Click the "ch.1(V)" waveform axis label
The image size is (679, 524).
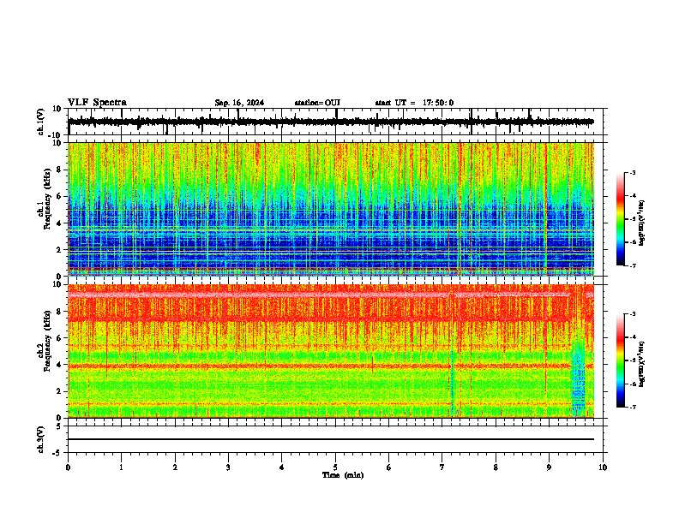[41, 122]
